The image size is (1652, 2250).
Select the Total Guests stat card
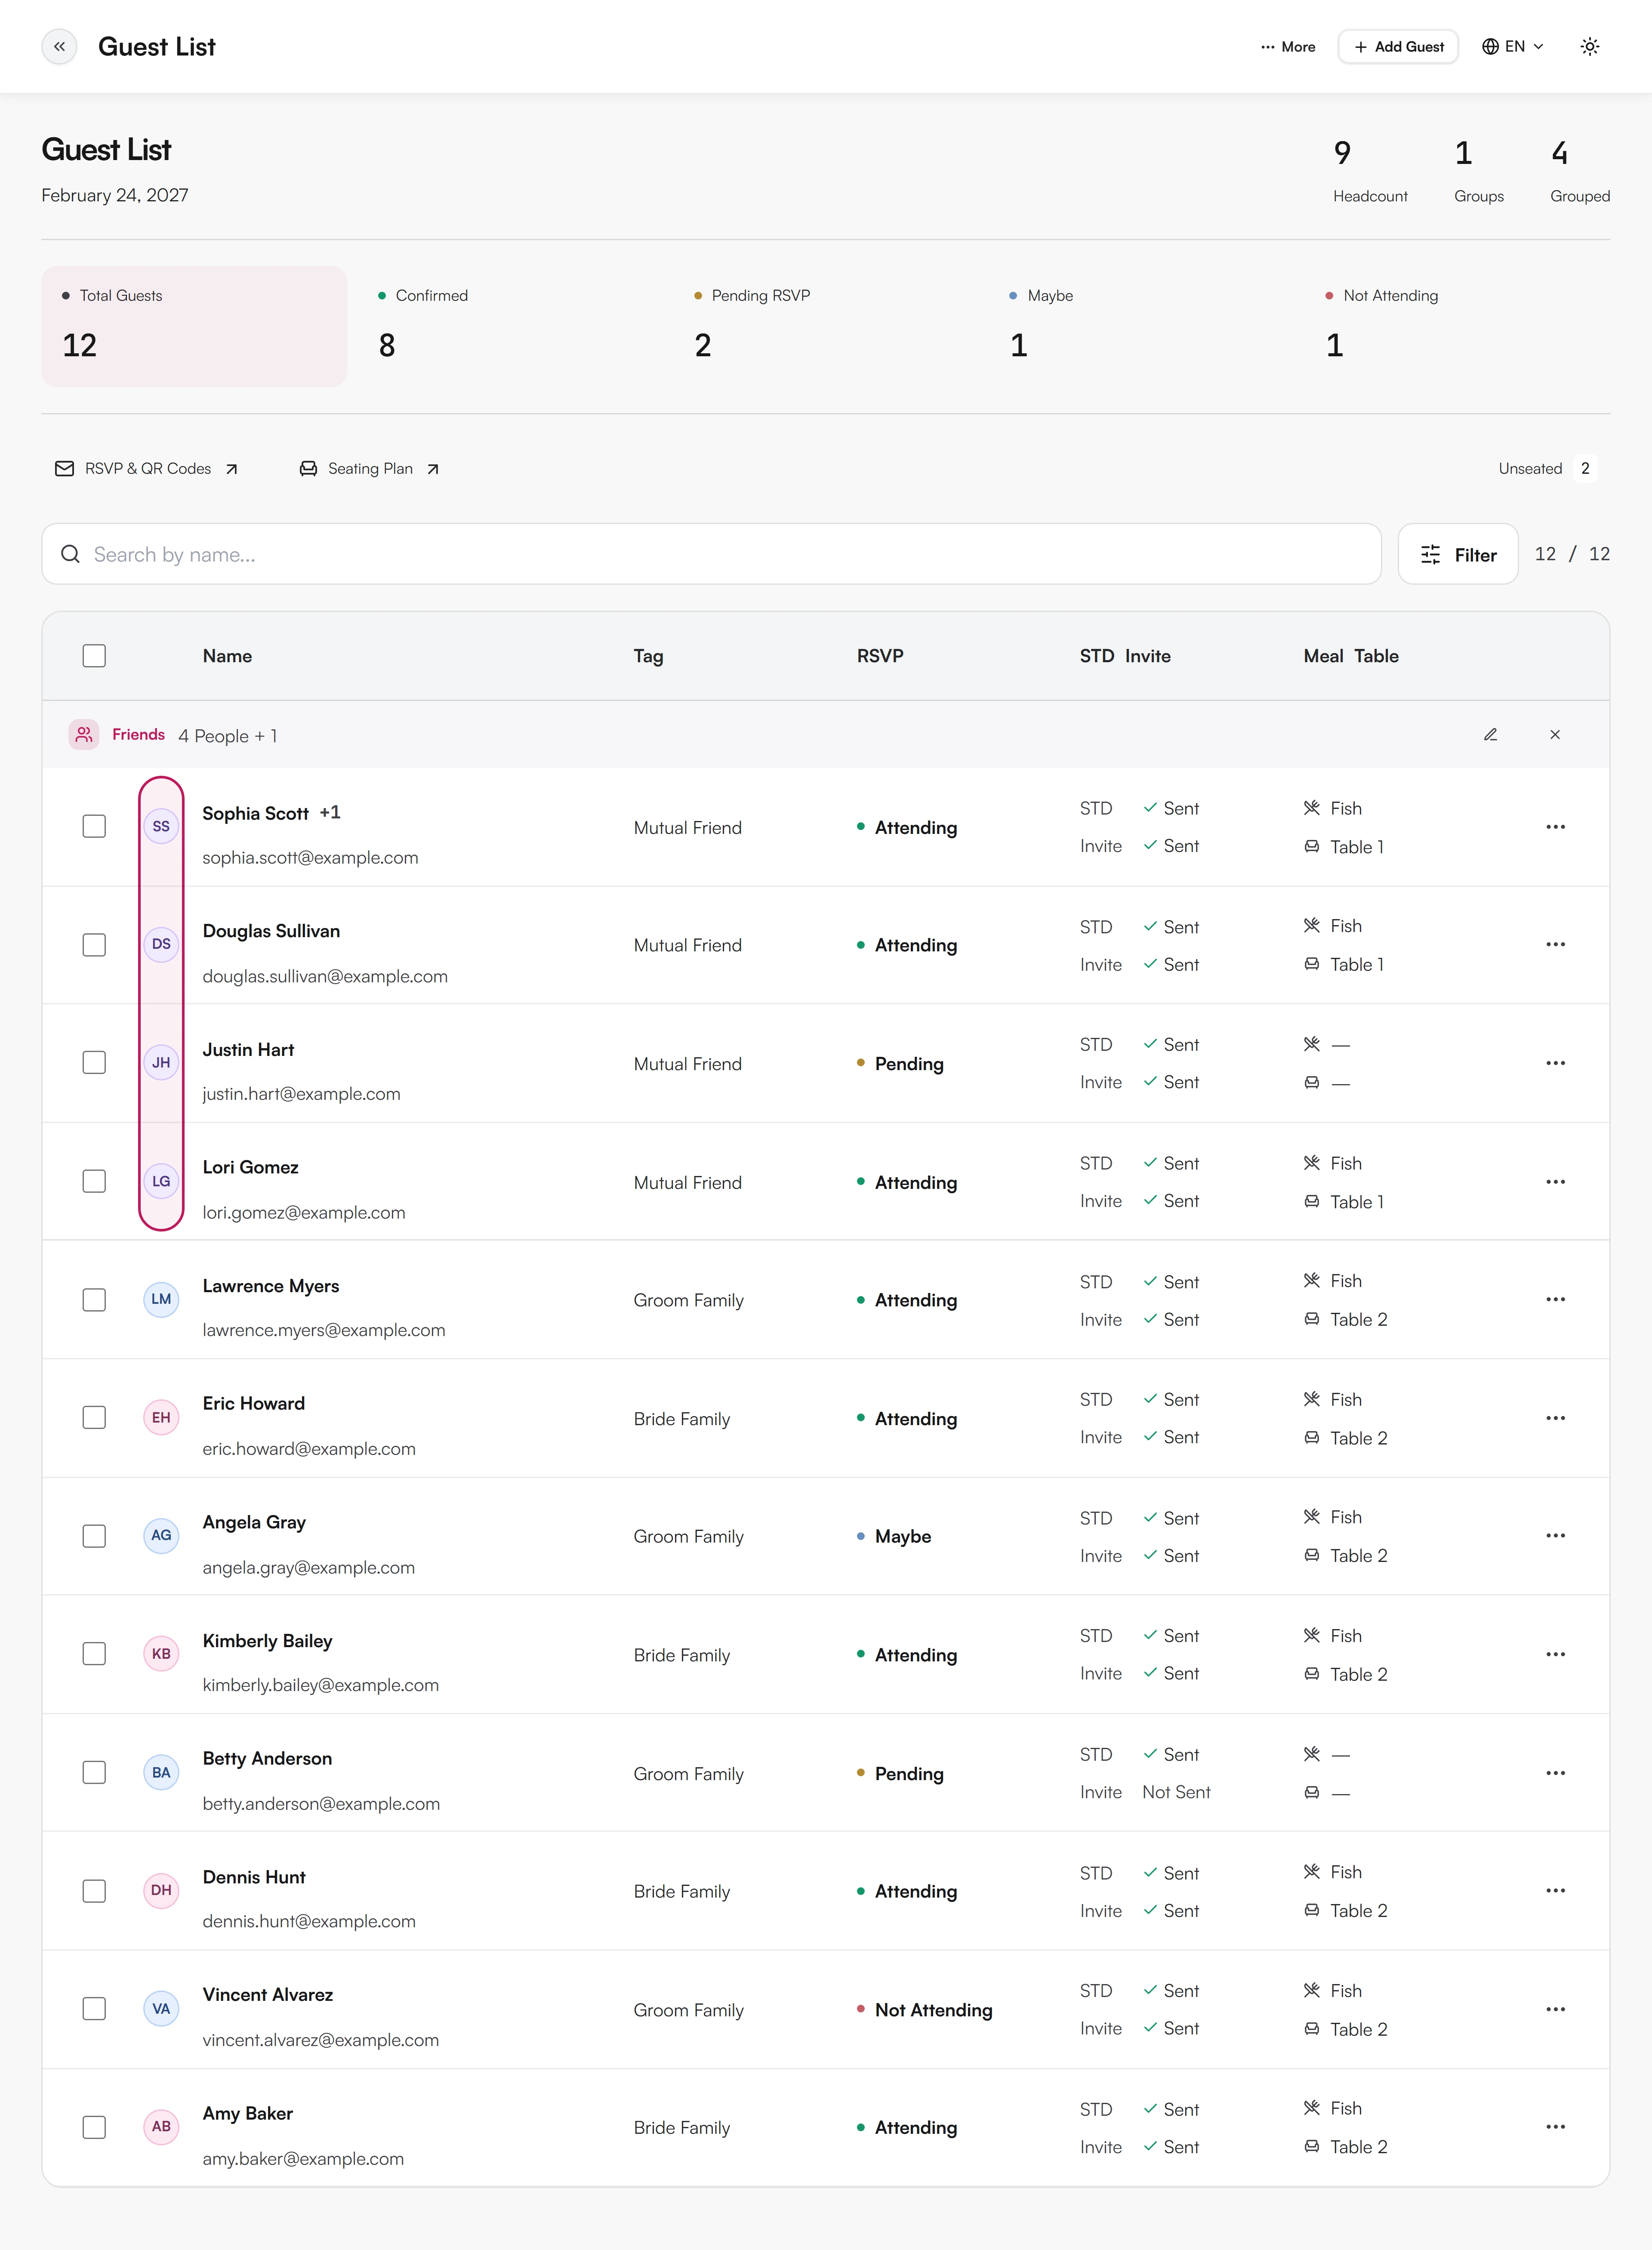pyautogui.click(x=194, y=326)
